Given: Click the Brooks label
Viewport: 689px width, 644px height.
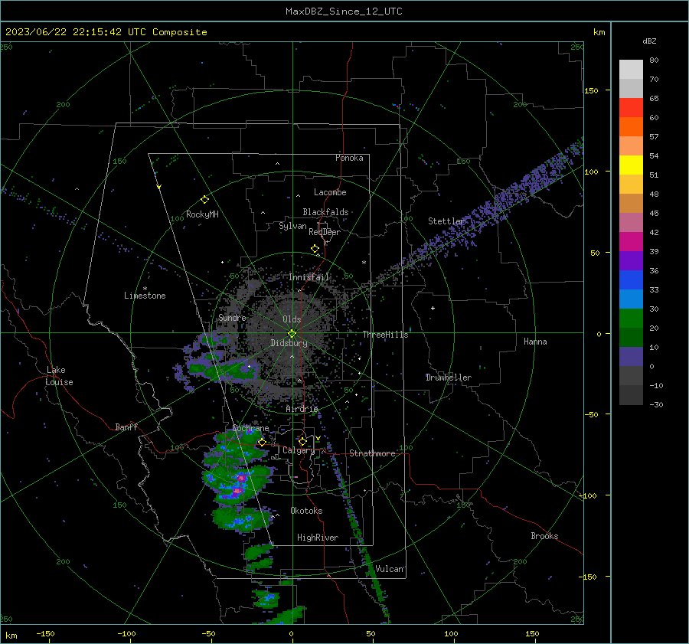Looking at the screenshot, I should 544,536.
